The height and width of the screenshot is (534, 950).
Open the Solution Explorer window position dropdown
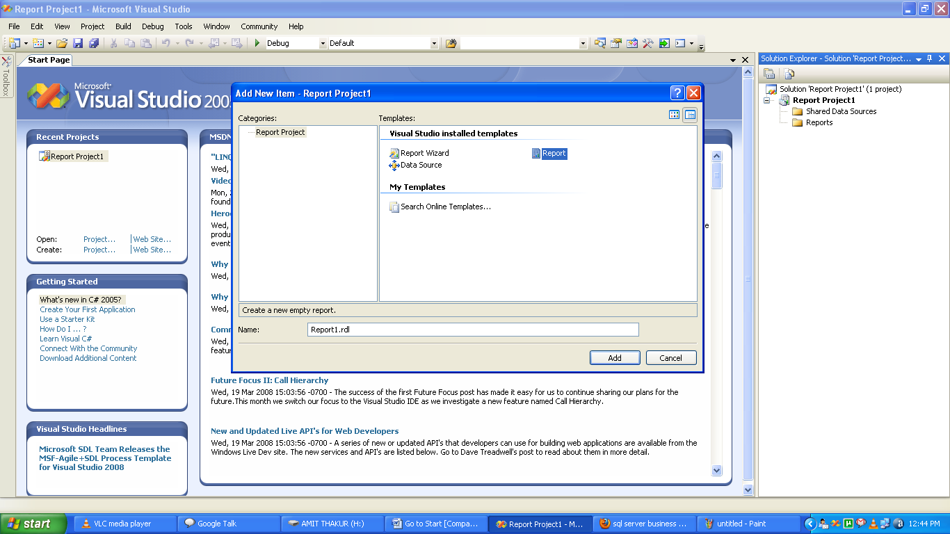[x=919, y=59]
